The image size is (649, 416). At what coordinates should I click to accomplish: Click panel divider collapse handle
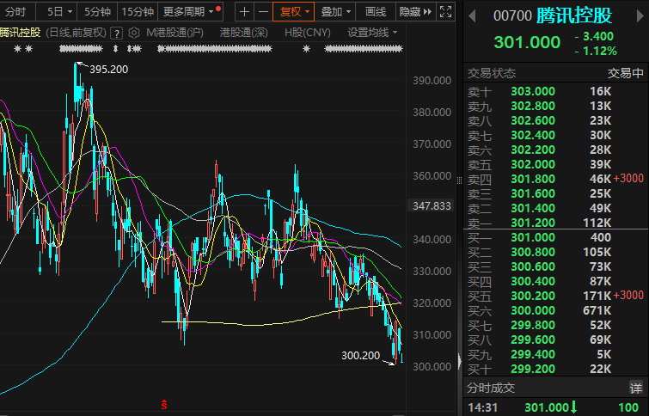(x=459, y=361)
